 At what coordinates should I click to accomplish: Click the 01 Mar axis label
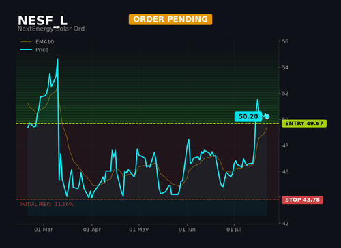point(44,230)
